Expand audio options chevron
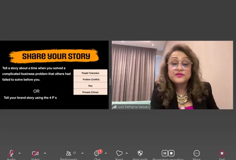Viewport: 236px width, 160px height. click(20, 153)
